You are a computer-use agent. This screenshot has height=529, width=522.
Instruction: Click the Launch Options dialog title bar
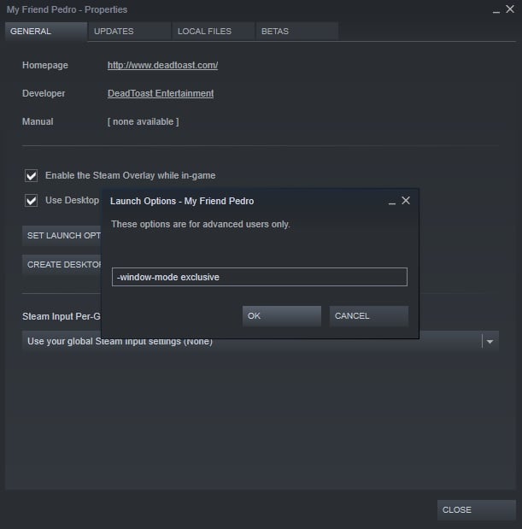click(239, 201)
